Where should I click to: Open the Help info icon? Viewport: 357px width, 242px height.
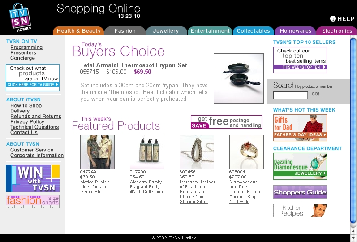pos(333,19)
